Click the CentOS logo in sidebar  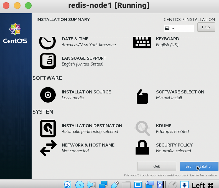[x=15, y=33]
